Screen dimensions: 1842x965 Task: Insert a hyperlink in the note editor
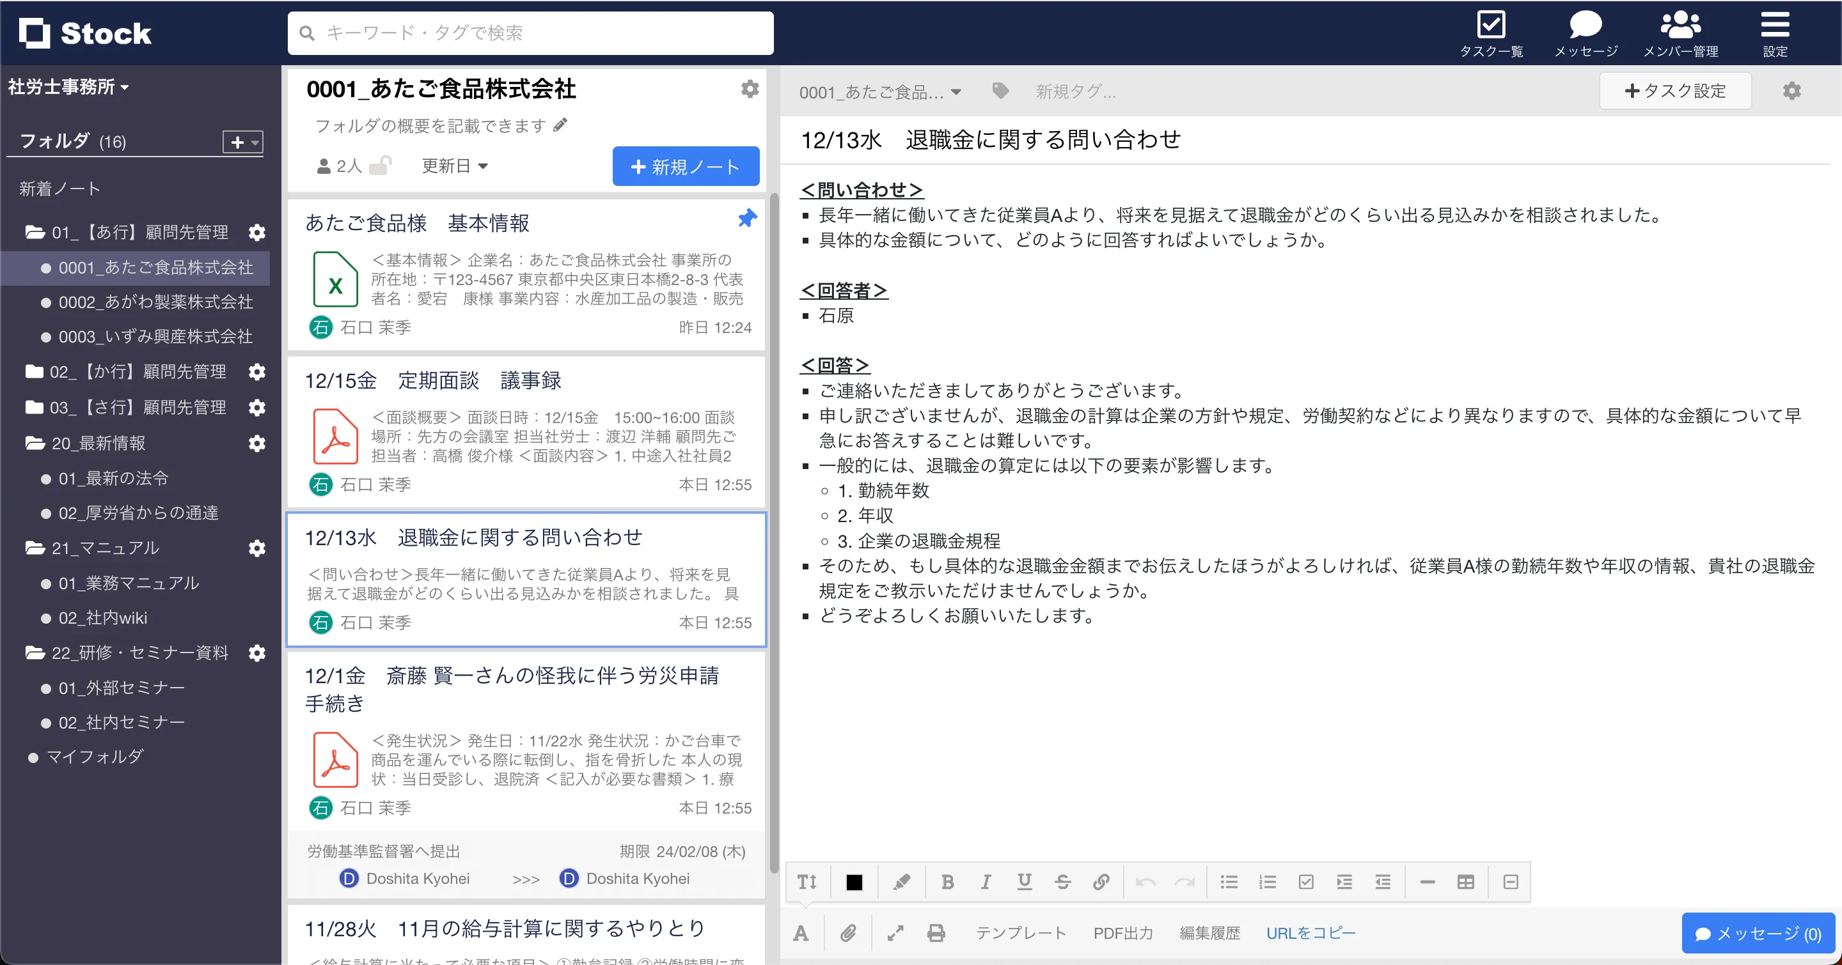click(1101, 881)
